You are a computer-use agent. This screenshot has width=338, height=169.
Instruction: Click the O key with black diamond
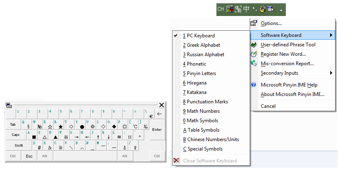(x=112, y=124)
